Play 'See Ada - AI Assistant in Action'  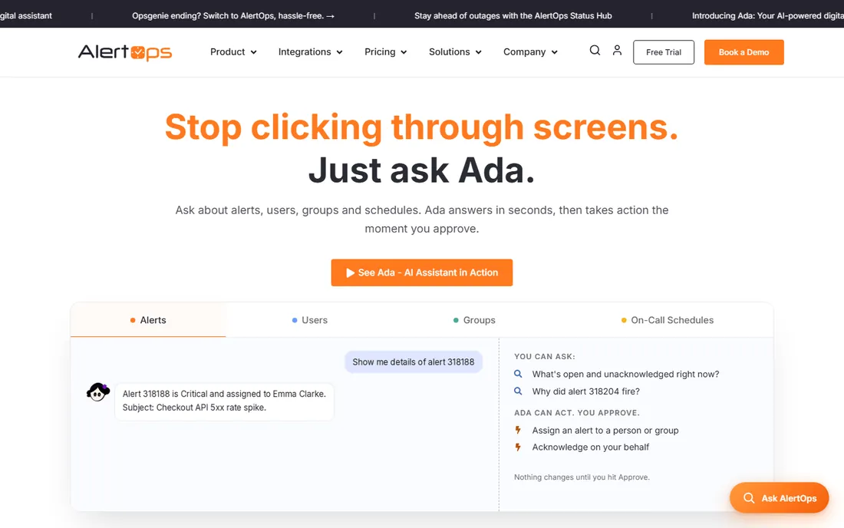pos(422,273)
